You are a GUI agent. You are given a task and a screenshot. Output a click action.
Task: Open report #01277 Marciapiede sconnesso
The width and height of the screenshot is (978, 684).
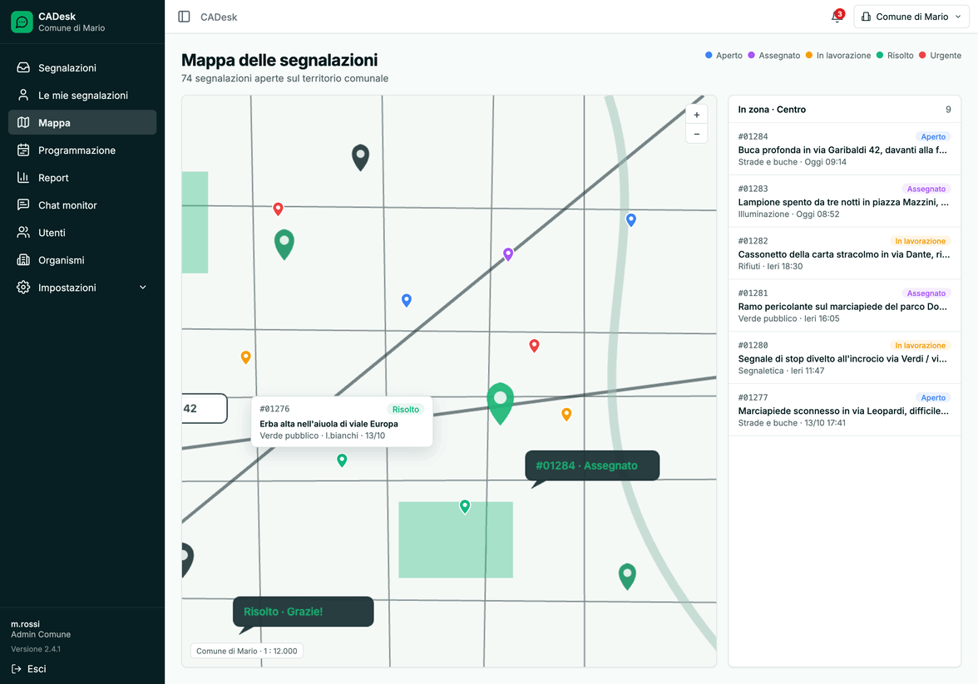pyautogui.click(x=845, y=411)
